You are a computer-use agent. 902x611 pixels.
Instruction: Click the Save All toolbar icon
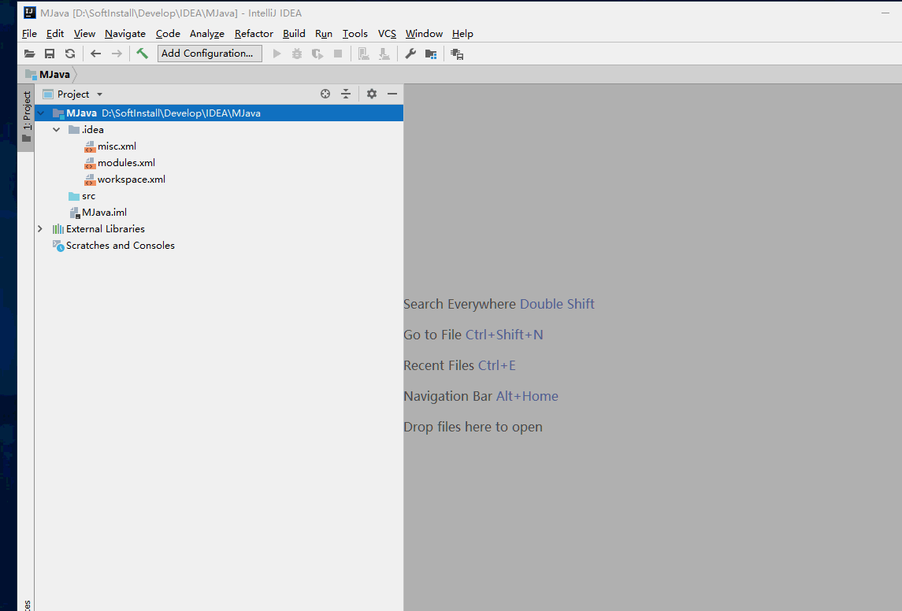50,54
